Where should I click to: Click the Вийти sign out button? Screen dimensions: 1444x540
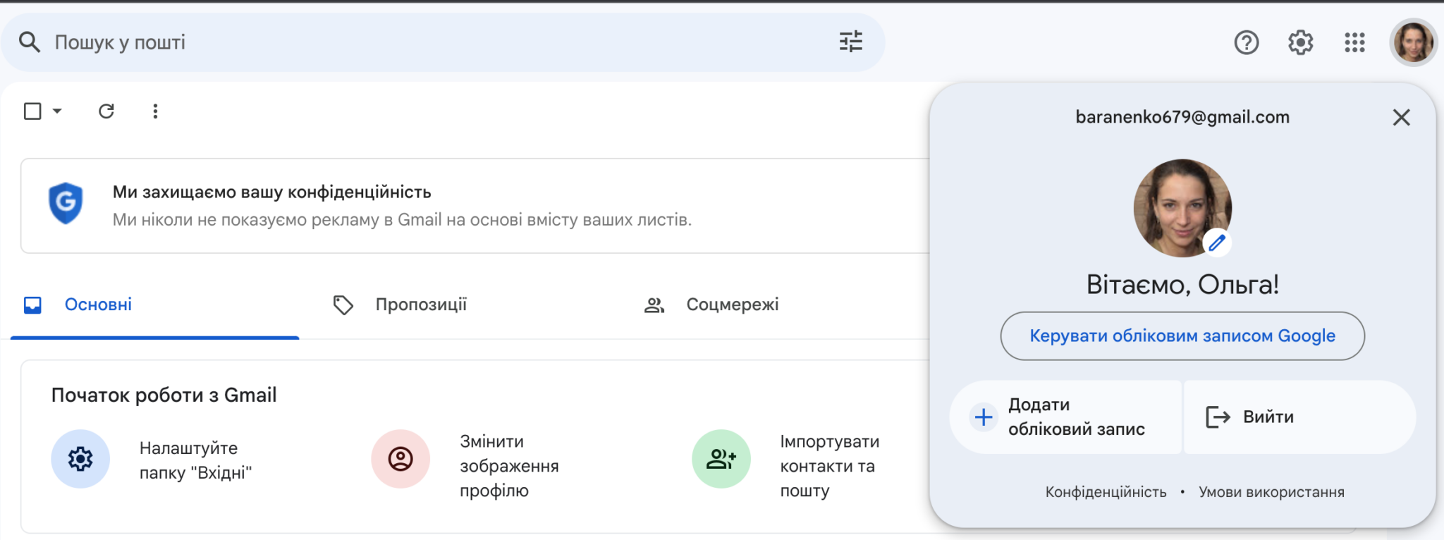pyautogui.click(x=1299, y=417)
